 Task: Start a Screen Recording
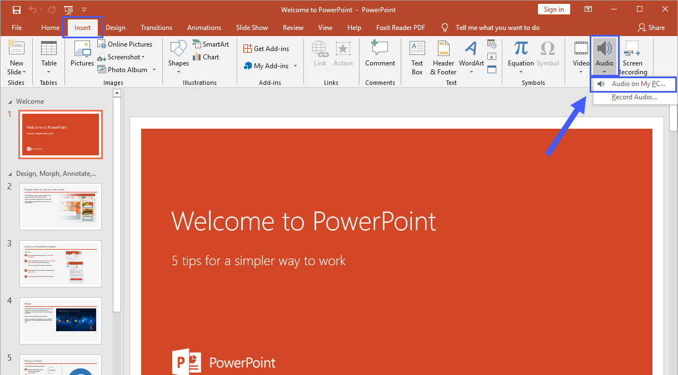click(632, 58)
